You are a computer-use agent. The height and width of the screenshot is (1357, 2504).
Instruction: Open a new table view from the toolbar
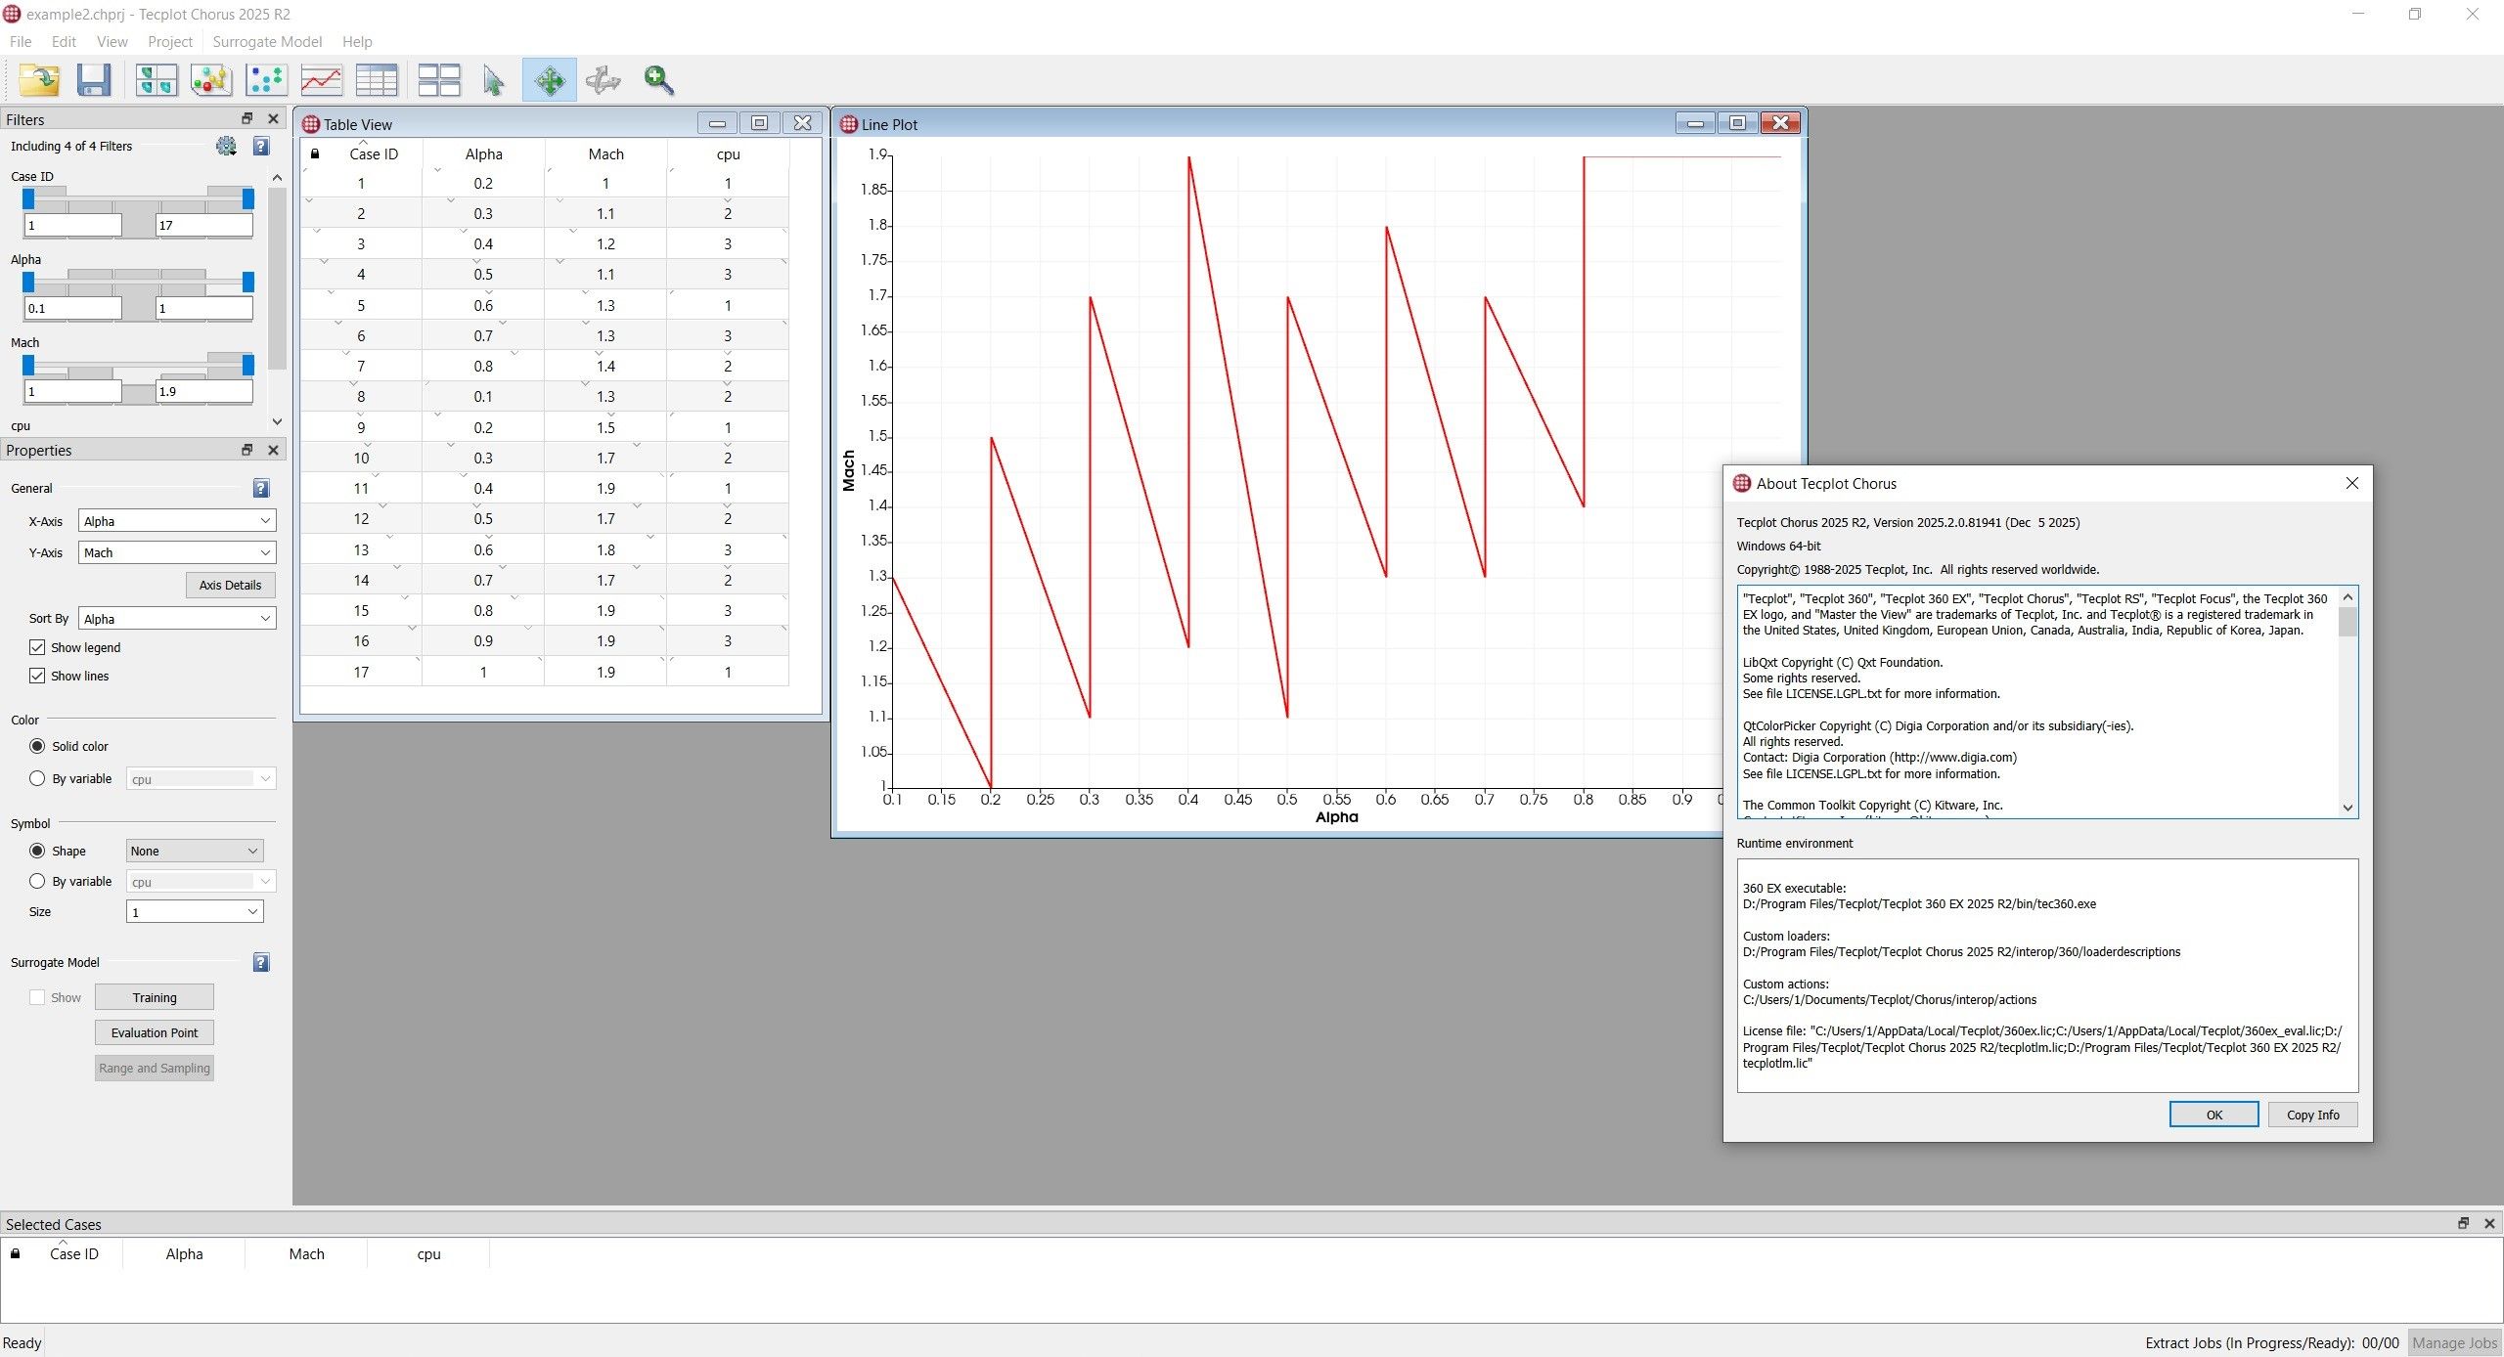378,80
